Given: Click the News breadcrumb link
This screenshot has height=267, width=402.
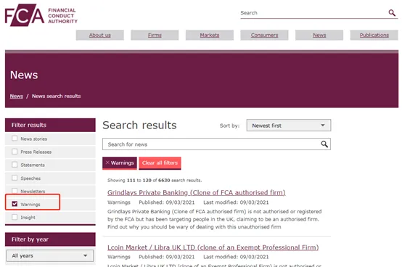Looking at the screenshot, I should click(17, 96).
